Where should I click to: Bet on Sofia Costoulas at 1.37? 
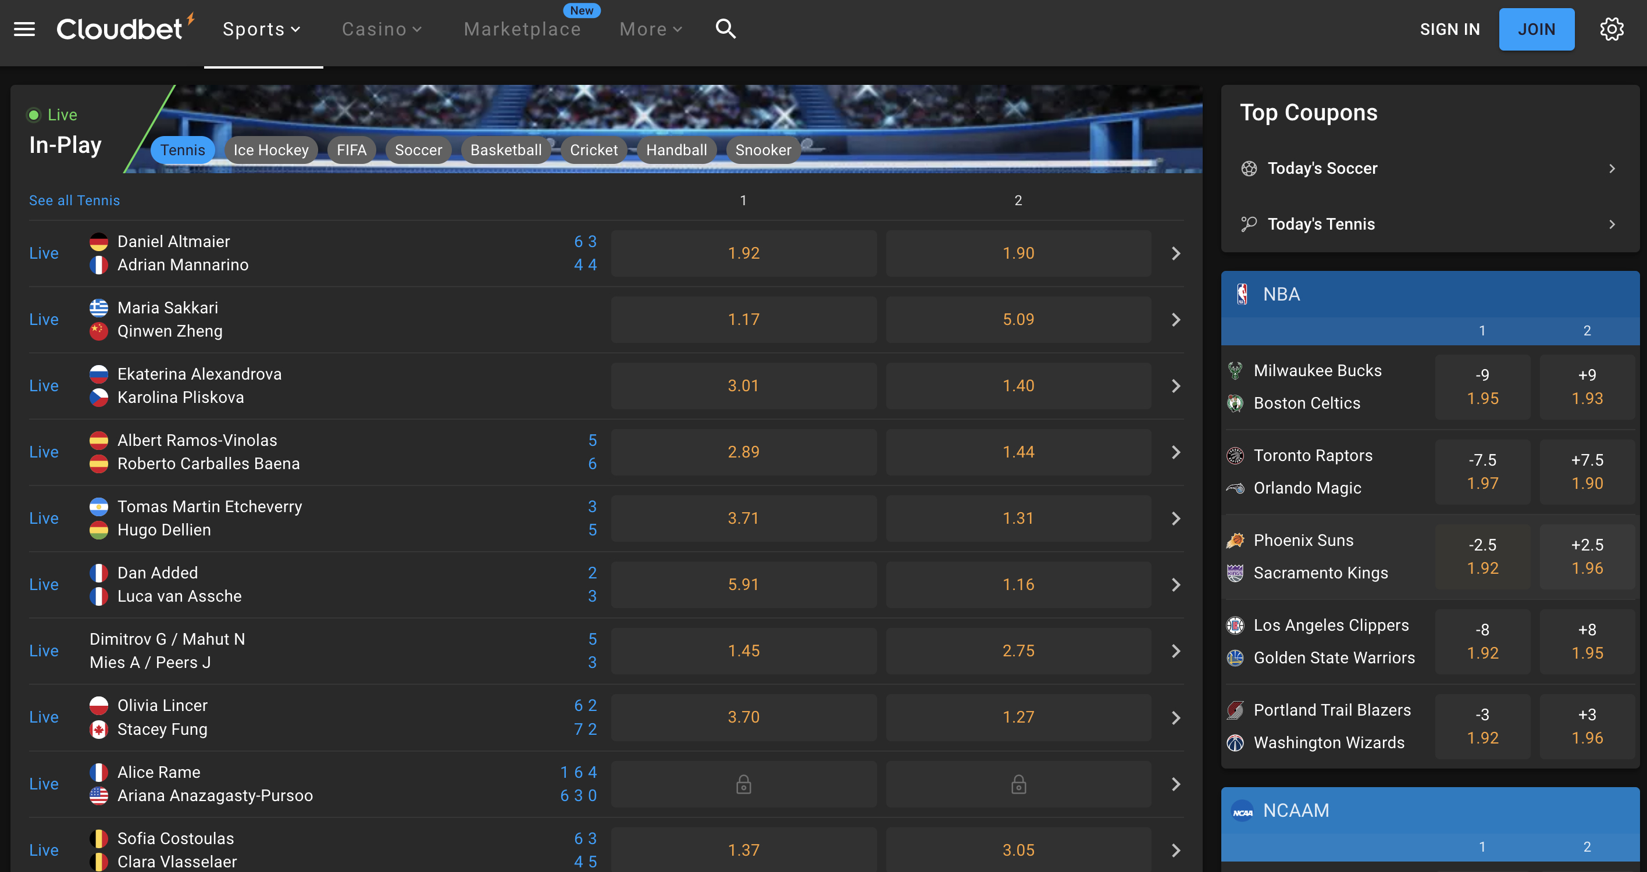click(x=744, y=850)
